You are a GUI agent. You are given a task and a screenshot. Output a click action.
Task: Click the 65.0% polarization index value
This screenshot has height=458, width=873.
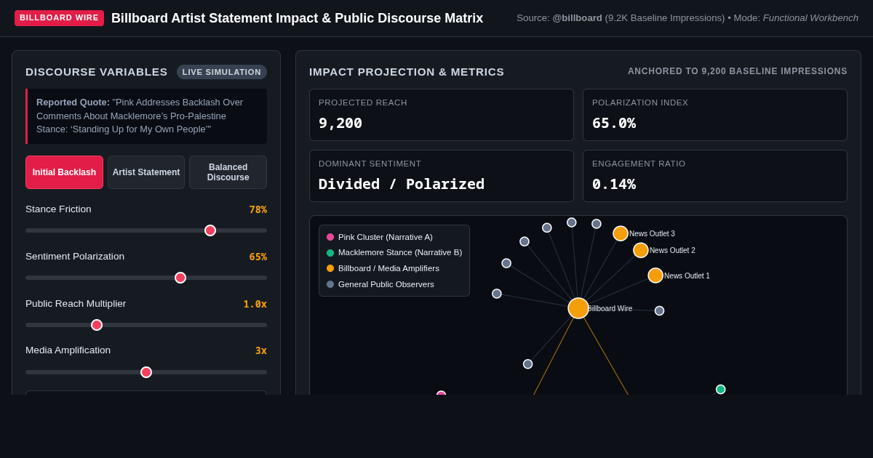614,123
